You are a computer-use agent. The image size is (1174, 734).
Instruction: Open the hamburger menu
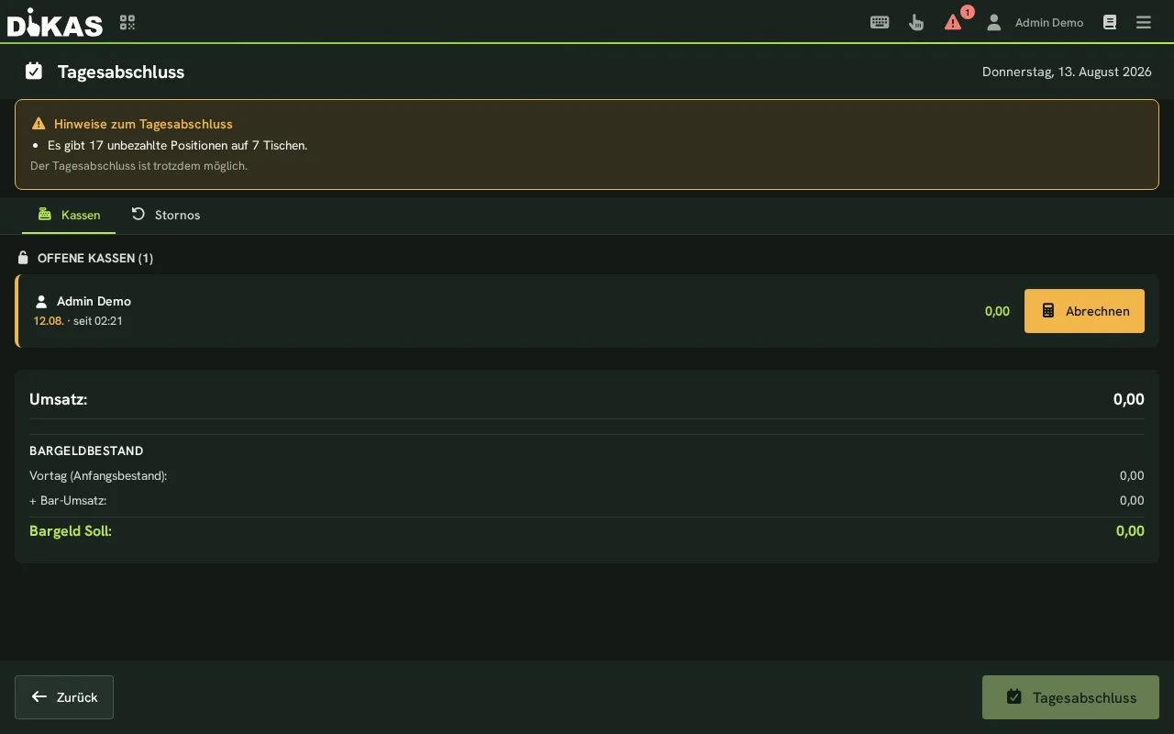tap(1144, 22)
